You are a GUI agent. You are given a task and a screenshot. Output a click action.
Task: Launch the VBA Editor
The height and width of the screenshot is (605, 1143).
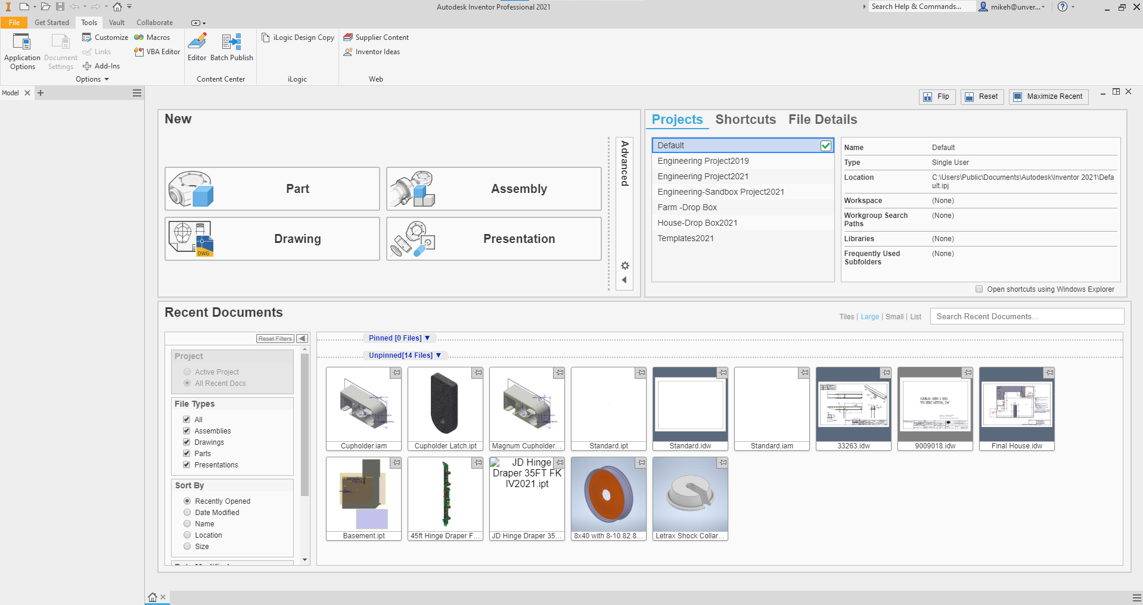(x=156, y=52)
